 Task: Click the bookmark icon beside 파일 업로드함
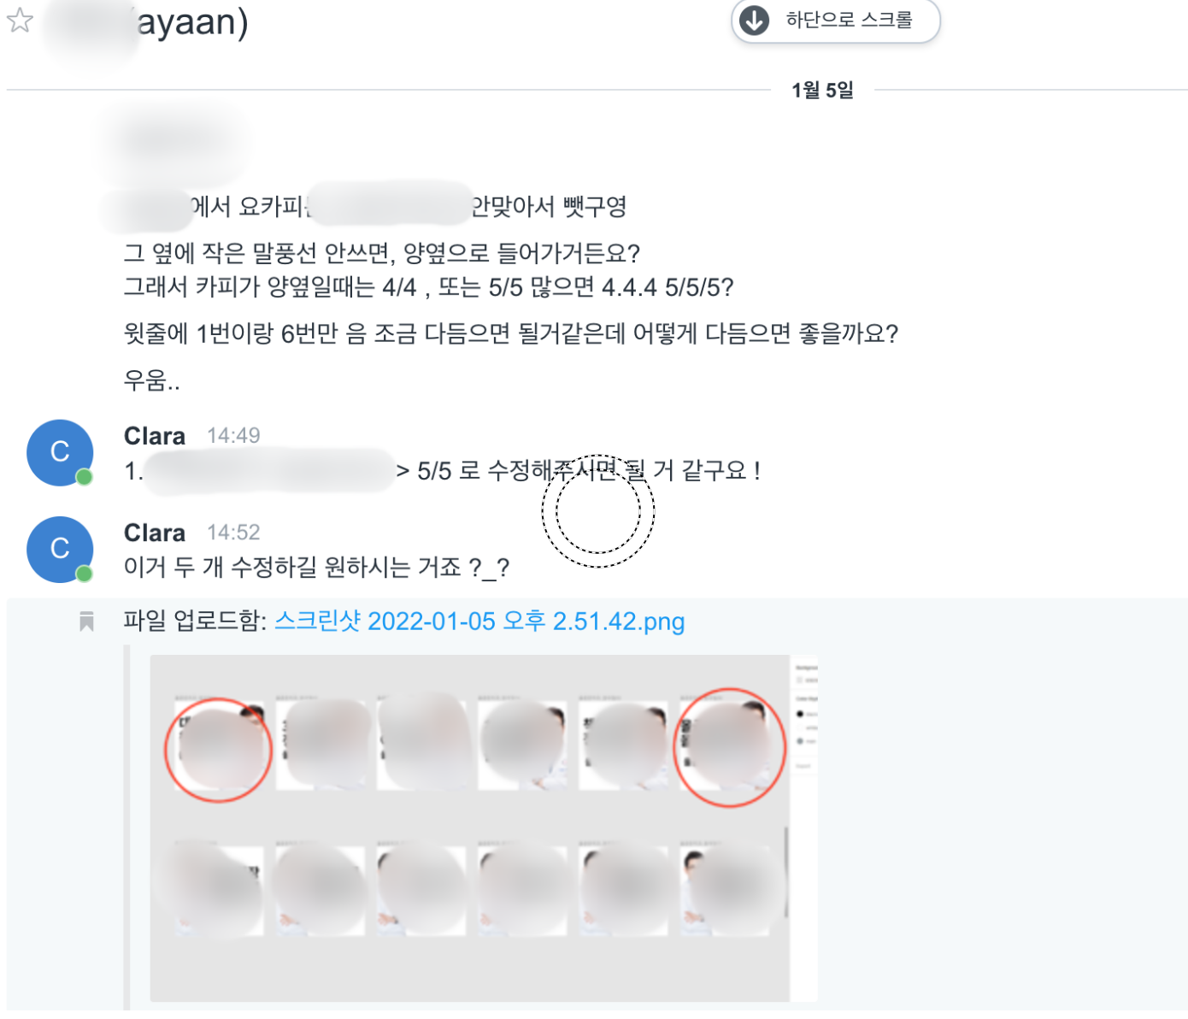[86, 621]
